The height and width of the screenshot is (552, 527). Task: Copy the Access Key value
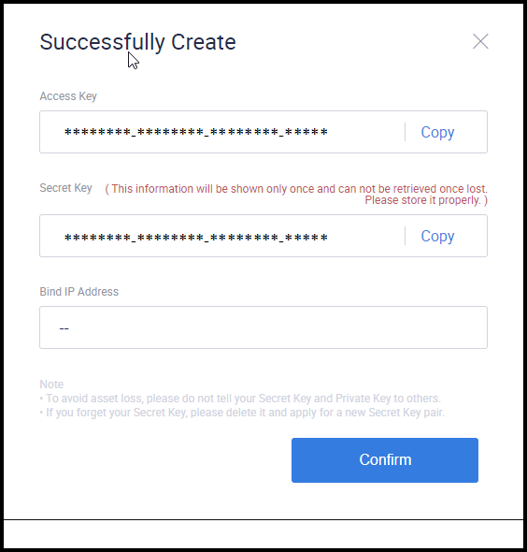pyautogui.click(x=437, y=132)
